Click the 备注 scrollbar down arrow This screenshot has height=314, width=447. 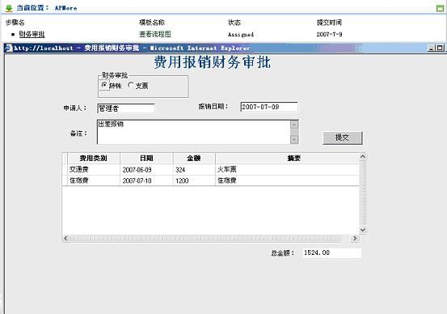[x=294, y=139]
